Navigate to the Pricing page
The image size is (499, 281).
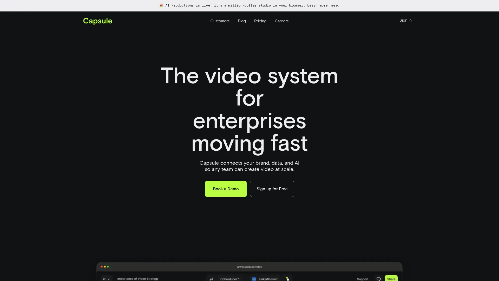tap(260, 21)
